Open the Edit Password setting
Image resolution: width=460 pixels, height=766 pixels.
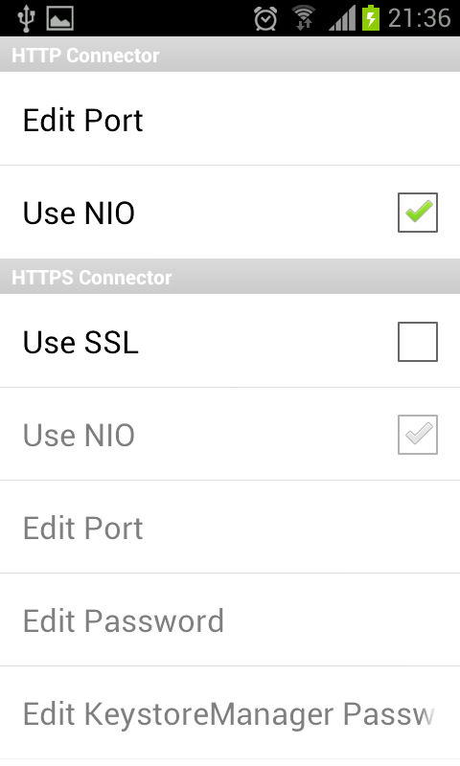tap(230, 620)
